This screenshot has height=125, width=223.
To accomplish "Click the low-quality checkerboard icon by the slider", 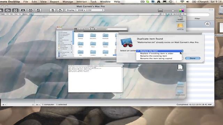I will (x=160, y=11).
